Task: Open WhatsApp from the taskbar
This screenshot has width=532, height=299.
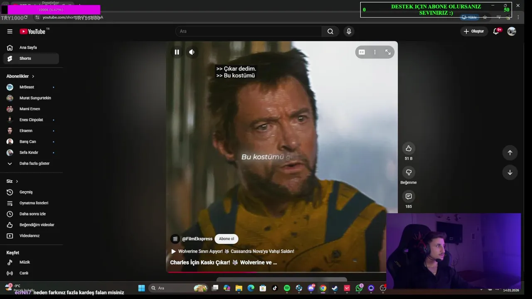Action: [x=359, y=288]
